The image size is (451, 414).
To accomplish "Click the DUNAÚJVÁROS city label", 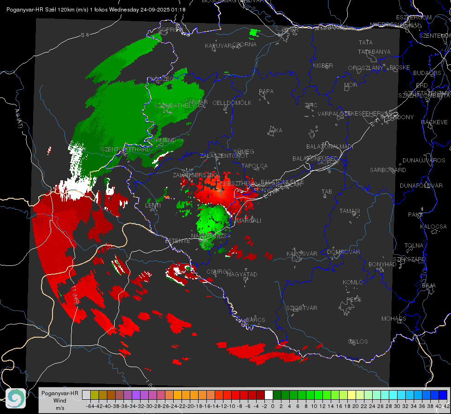I will [x=424, y=161].
